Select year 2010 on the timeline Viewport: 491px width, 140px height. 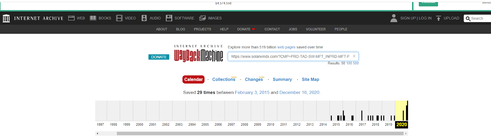(x=271, y=124)
